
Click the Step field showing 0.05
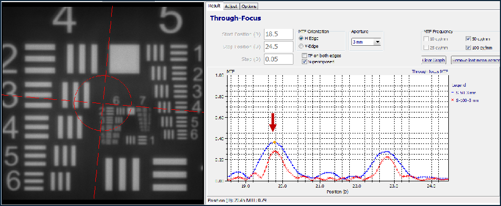(279, 59)
